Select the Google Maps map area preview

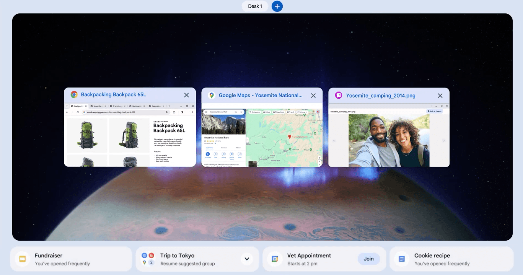(x=284, y=138)
